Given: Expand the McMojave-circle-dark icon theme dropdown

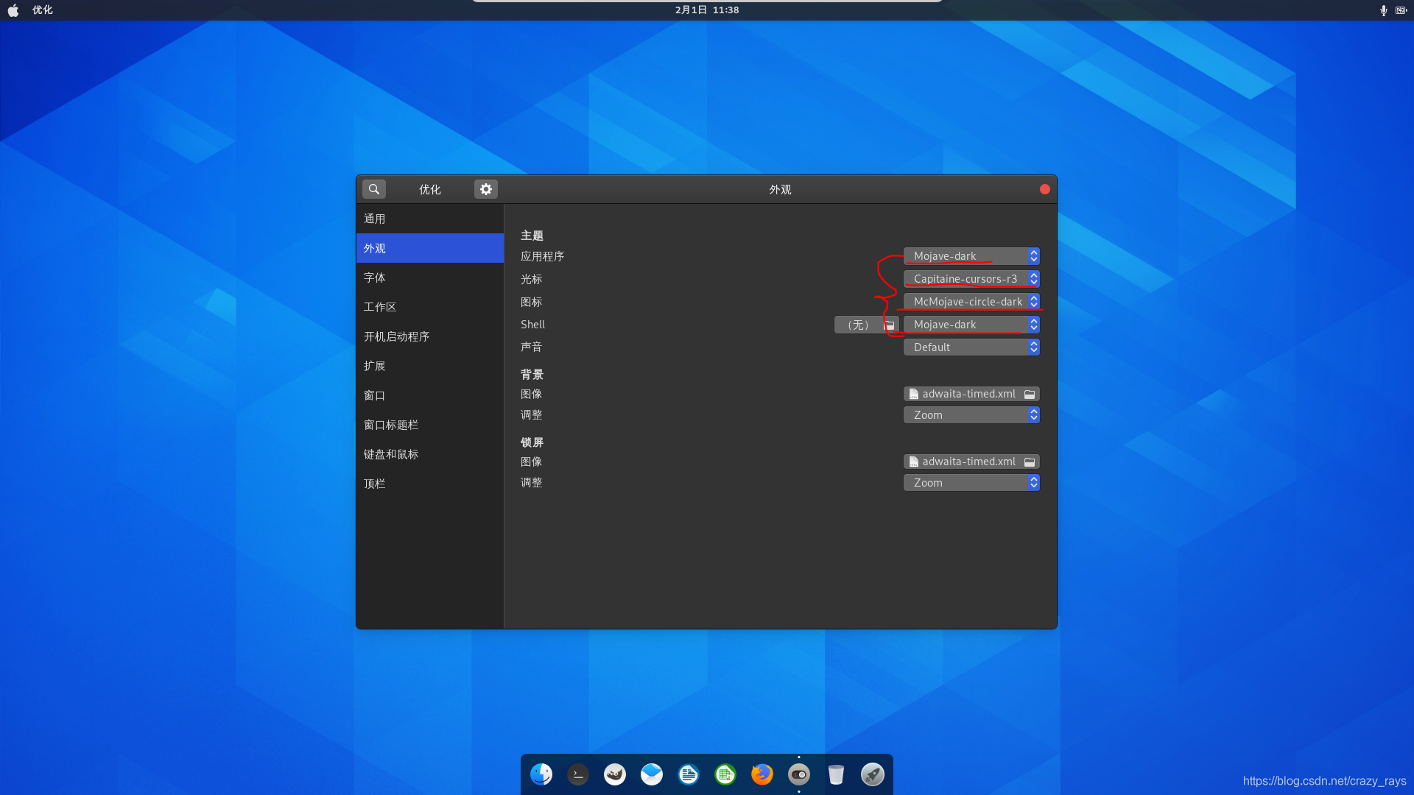Looking at the screenshot, I should [x=971, y=302].
